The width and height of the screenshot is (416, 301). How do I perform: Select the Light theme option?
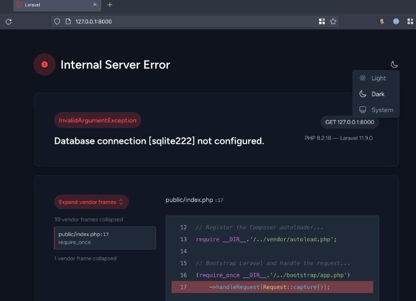pos(376,78)
